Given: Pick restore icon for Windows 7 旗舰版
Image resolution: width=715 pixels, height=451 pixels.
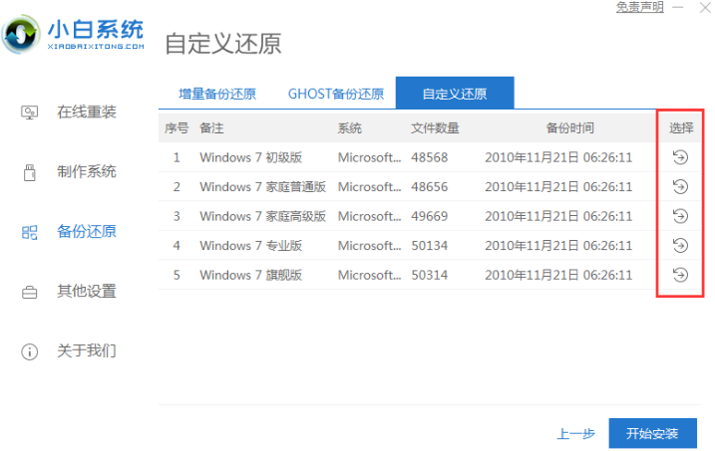Looking at the screenshot, I should [x=680, y=275].
